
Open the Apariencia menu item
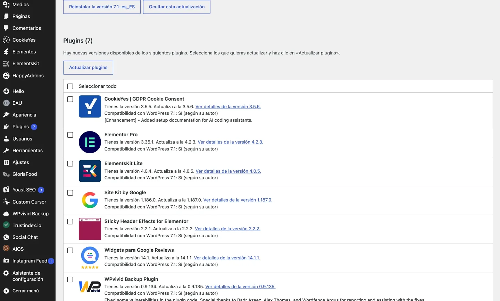(28, 115)
